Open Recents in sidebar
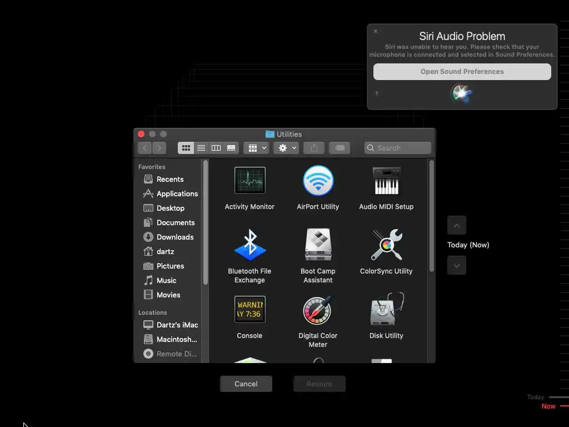This screenshot has height=427, width=569. (169, 179)
